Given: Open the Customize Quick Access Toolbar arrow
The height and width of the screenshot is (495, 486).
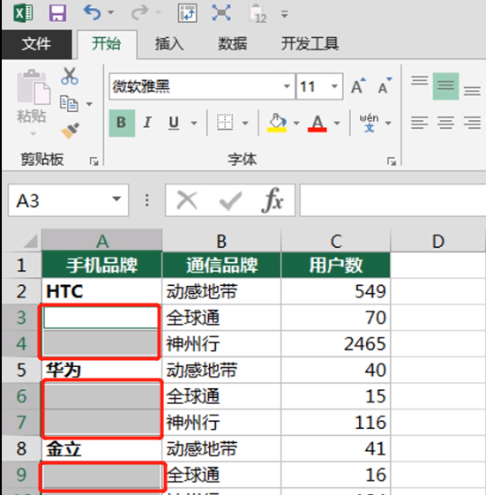Looking at the screenshot, I should click(284, 14).
